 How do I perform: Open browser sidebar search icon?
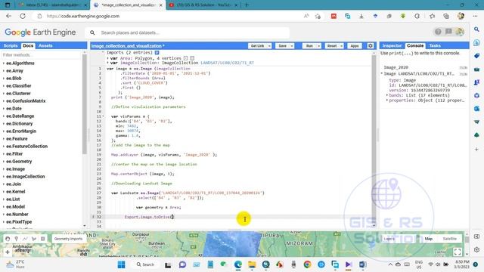(x=476, y=29)
